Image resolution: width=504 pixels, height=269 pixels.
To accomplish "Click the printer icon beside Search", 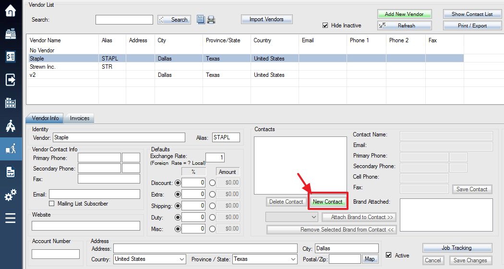I will (211, 20).
